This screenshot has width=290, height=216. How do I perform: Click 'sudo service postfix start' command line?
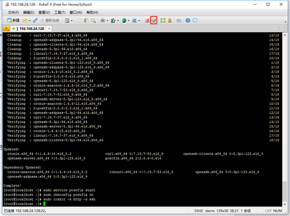tap(69, 190)
